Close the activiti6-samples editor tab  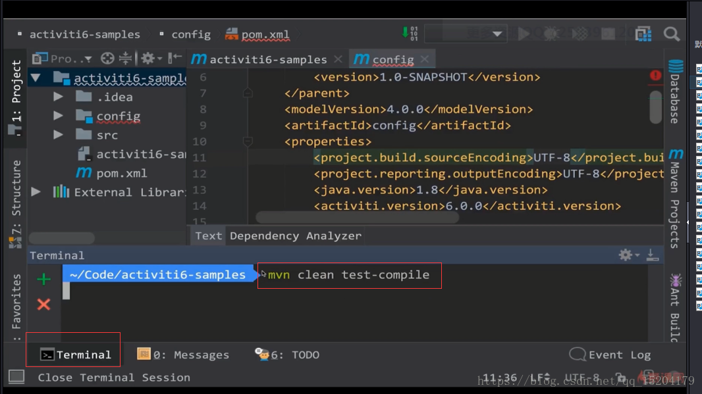(x=338, y=59)
